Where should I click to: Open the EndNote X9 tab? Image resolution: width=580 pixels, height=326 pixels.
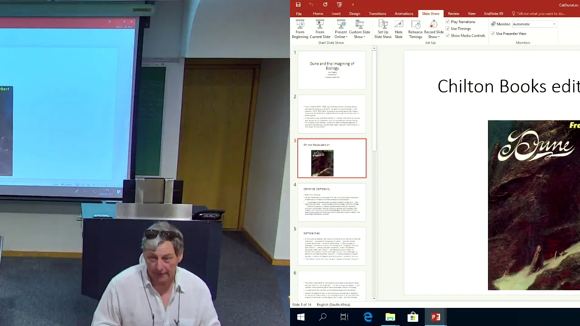click(493, 14)
